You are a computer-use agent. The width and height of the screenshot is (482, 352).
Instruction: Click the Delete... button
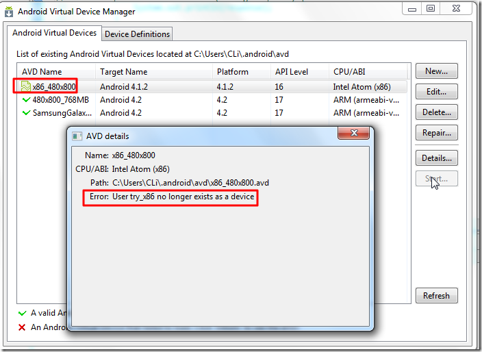tap(437, 112)
